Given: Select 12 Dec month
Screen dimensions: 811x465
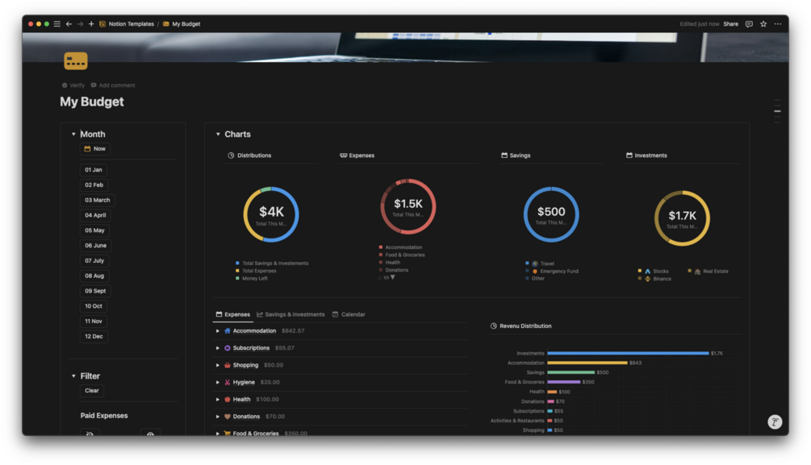Looking at the screenshot, I should 94,336.
